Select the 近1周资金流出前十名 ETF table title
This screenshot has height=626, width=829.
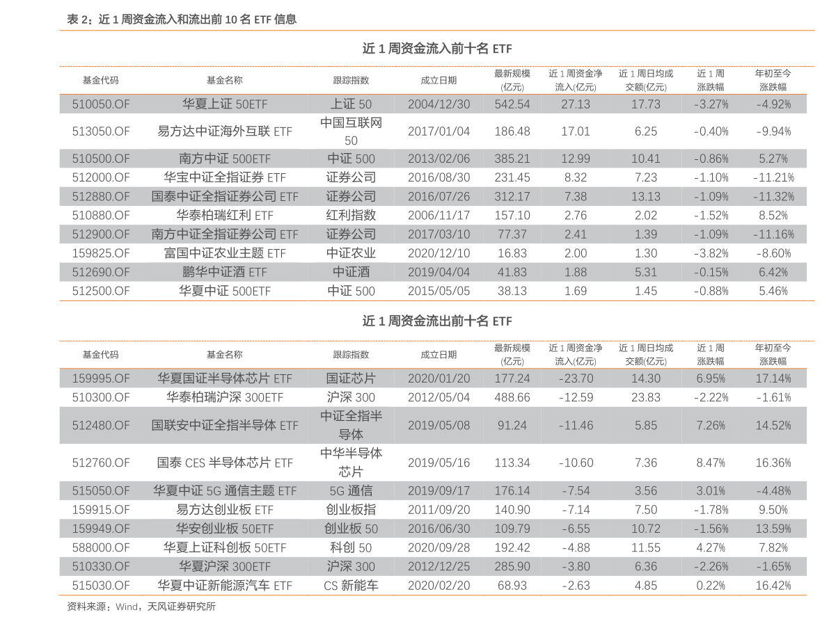437,321
